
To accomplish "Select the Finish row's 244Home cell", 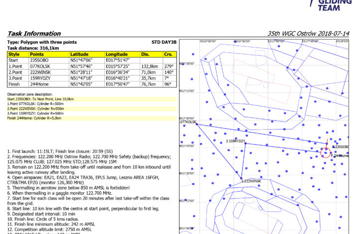I will 39,85.
